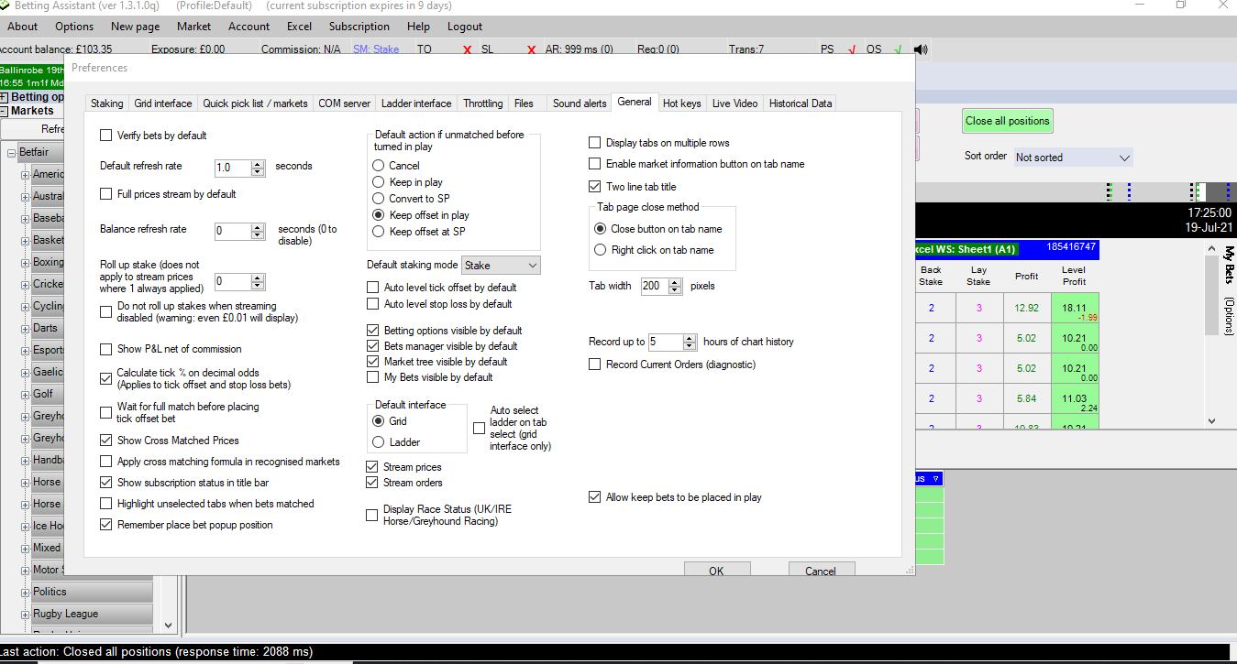This screenshot has width=1237, height=664.
Task: Increase chart history hours up arrow
Action: point(690,338)
